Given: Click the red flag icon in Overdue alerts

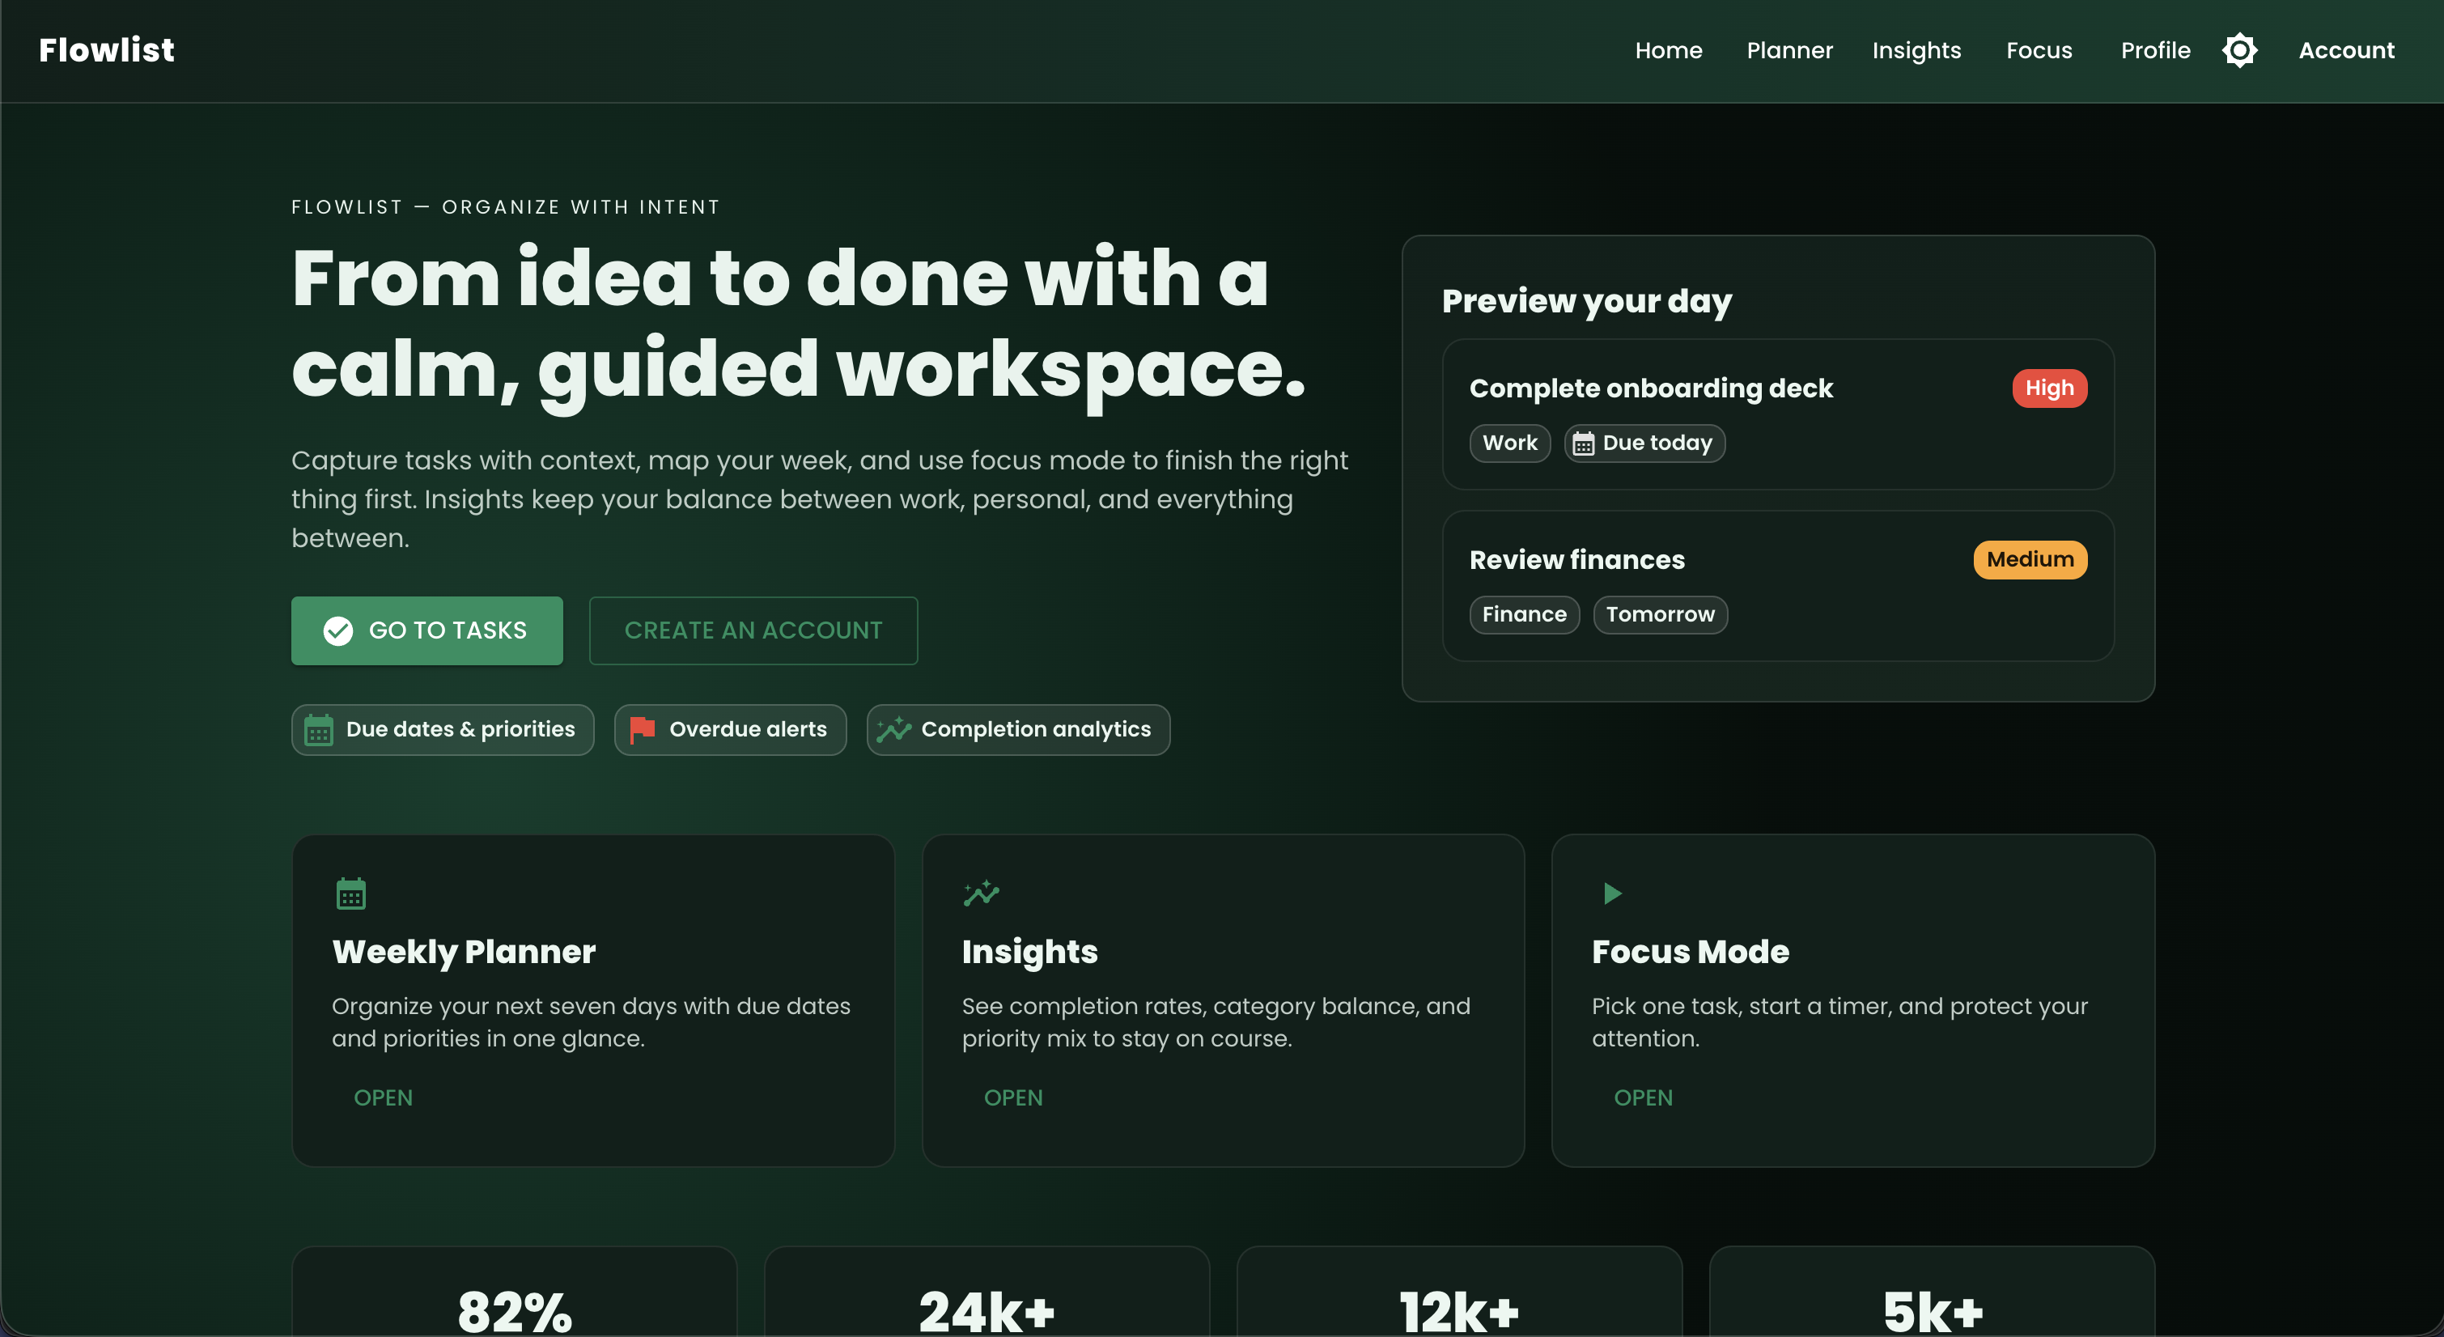Looking at the screenshot, I should [x=642, y=728].
